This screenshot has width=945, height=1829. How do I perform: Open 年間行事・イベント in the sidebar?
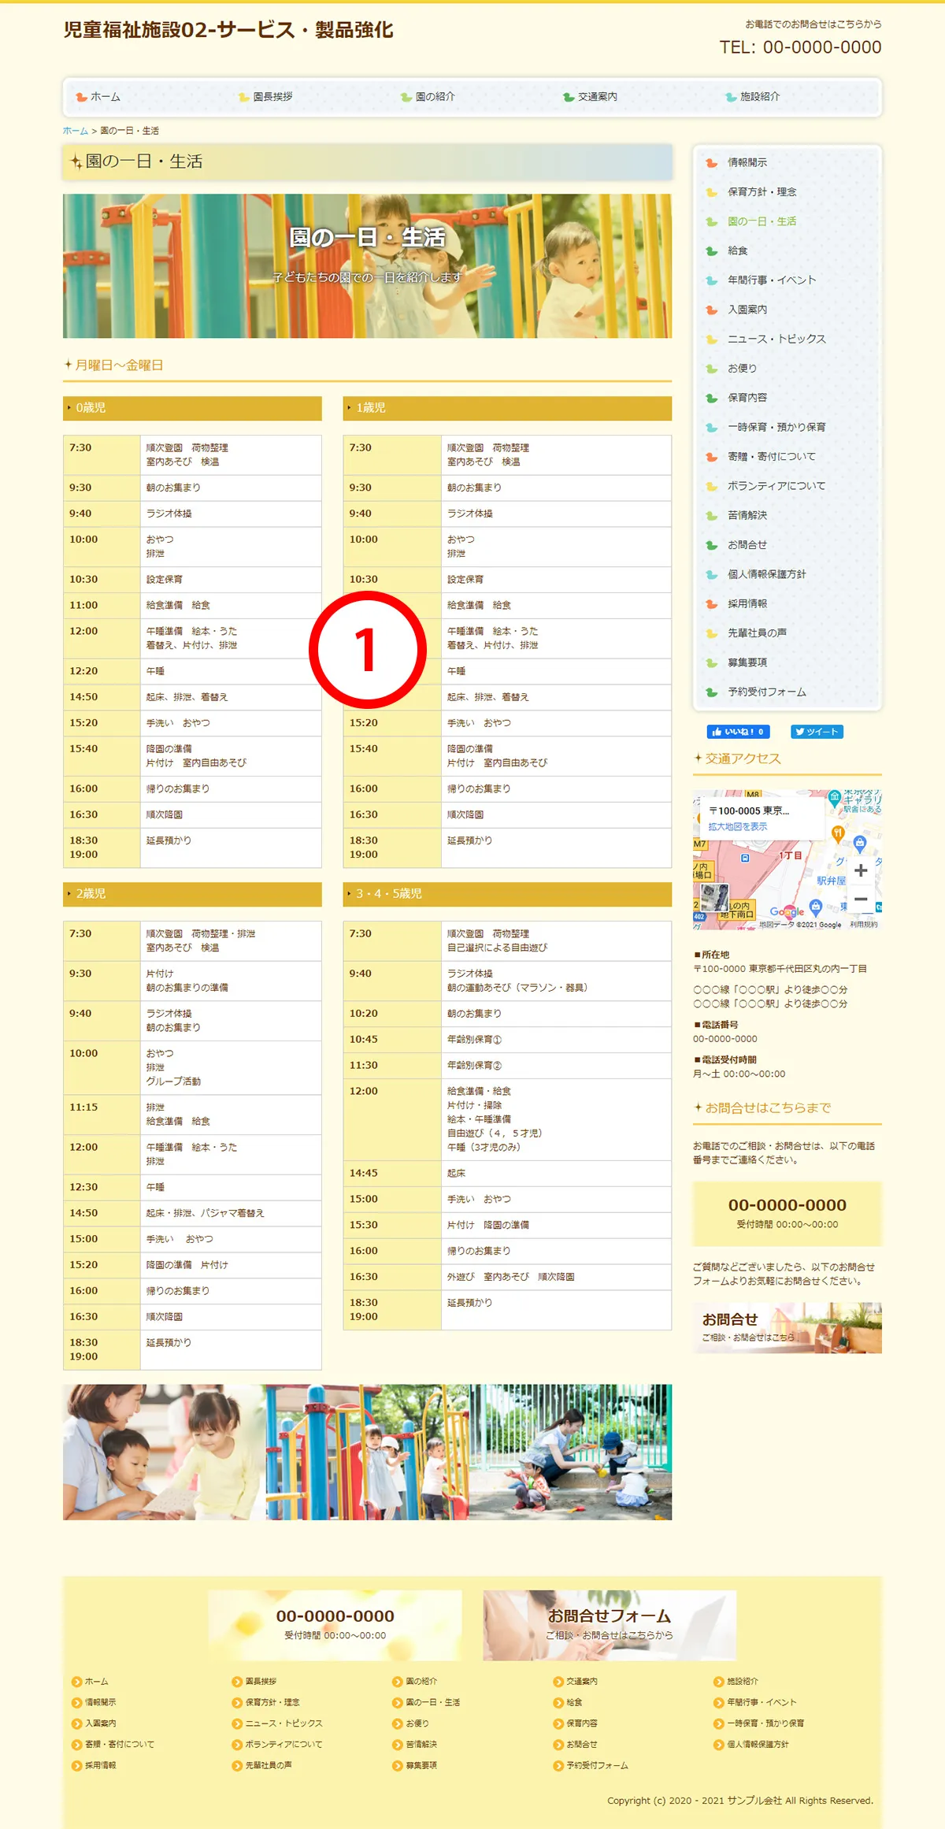coord(771,280)
